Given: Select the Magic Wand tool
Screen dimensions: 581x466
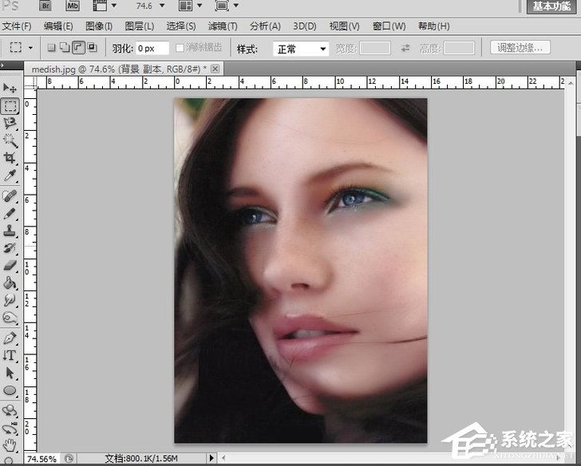Looking at the screenshot, I should click(x=10, y=140).
